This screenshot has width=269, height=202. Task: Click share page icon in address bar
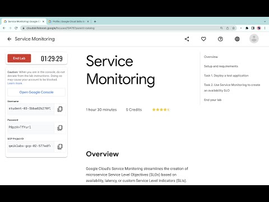coord(228,28)
